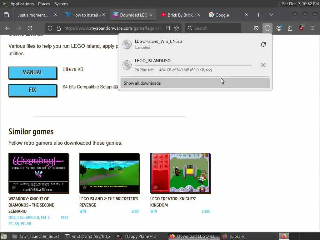Click the uBlock Origin extension icon
The image size is (320, 240).
[301, 28]
